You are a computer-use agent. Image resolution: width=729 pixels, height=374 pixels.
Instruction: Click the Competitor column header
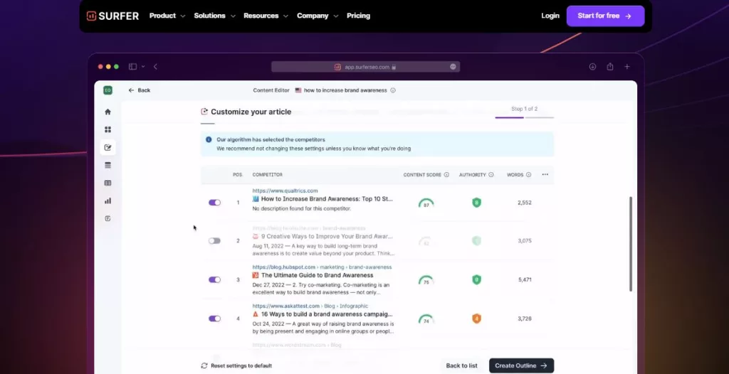(x=268, y=175)
